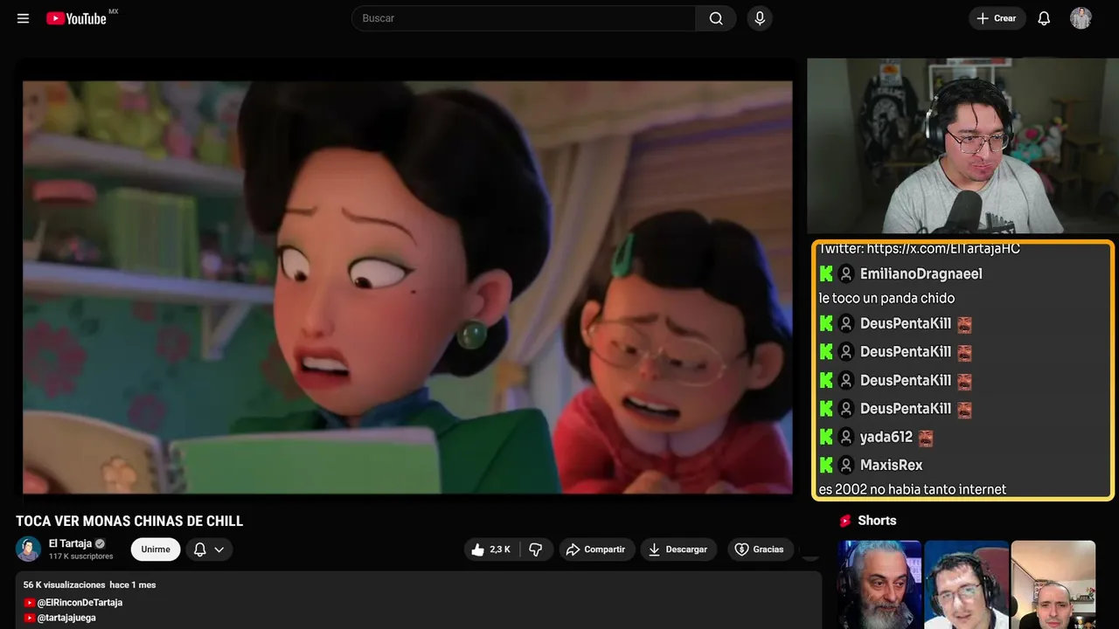Open the @tartajajuega channel link

[66, 618]
